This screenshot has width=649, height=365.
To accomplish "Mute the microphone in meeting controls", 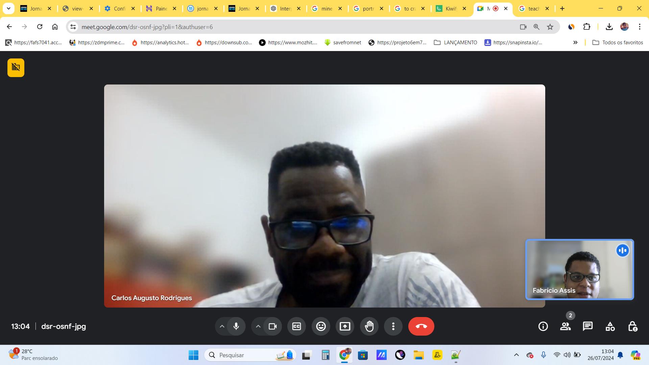I will coord(236,326).
